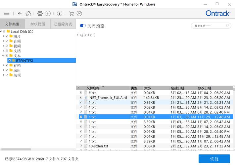The width and height of the screenshot is (235, 166).
Task: Select the RTF(NTFS) tree item
Action: pyautogui.click(x=41, y=60)
